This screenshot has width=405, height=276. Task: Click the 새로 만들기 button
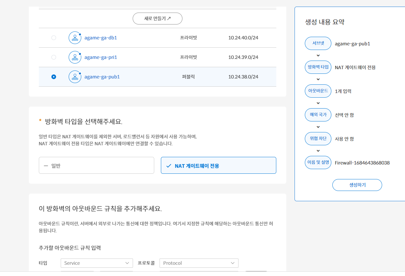tap(158, 19)
